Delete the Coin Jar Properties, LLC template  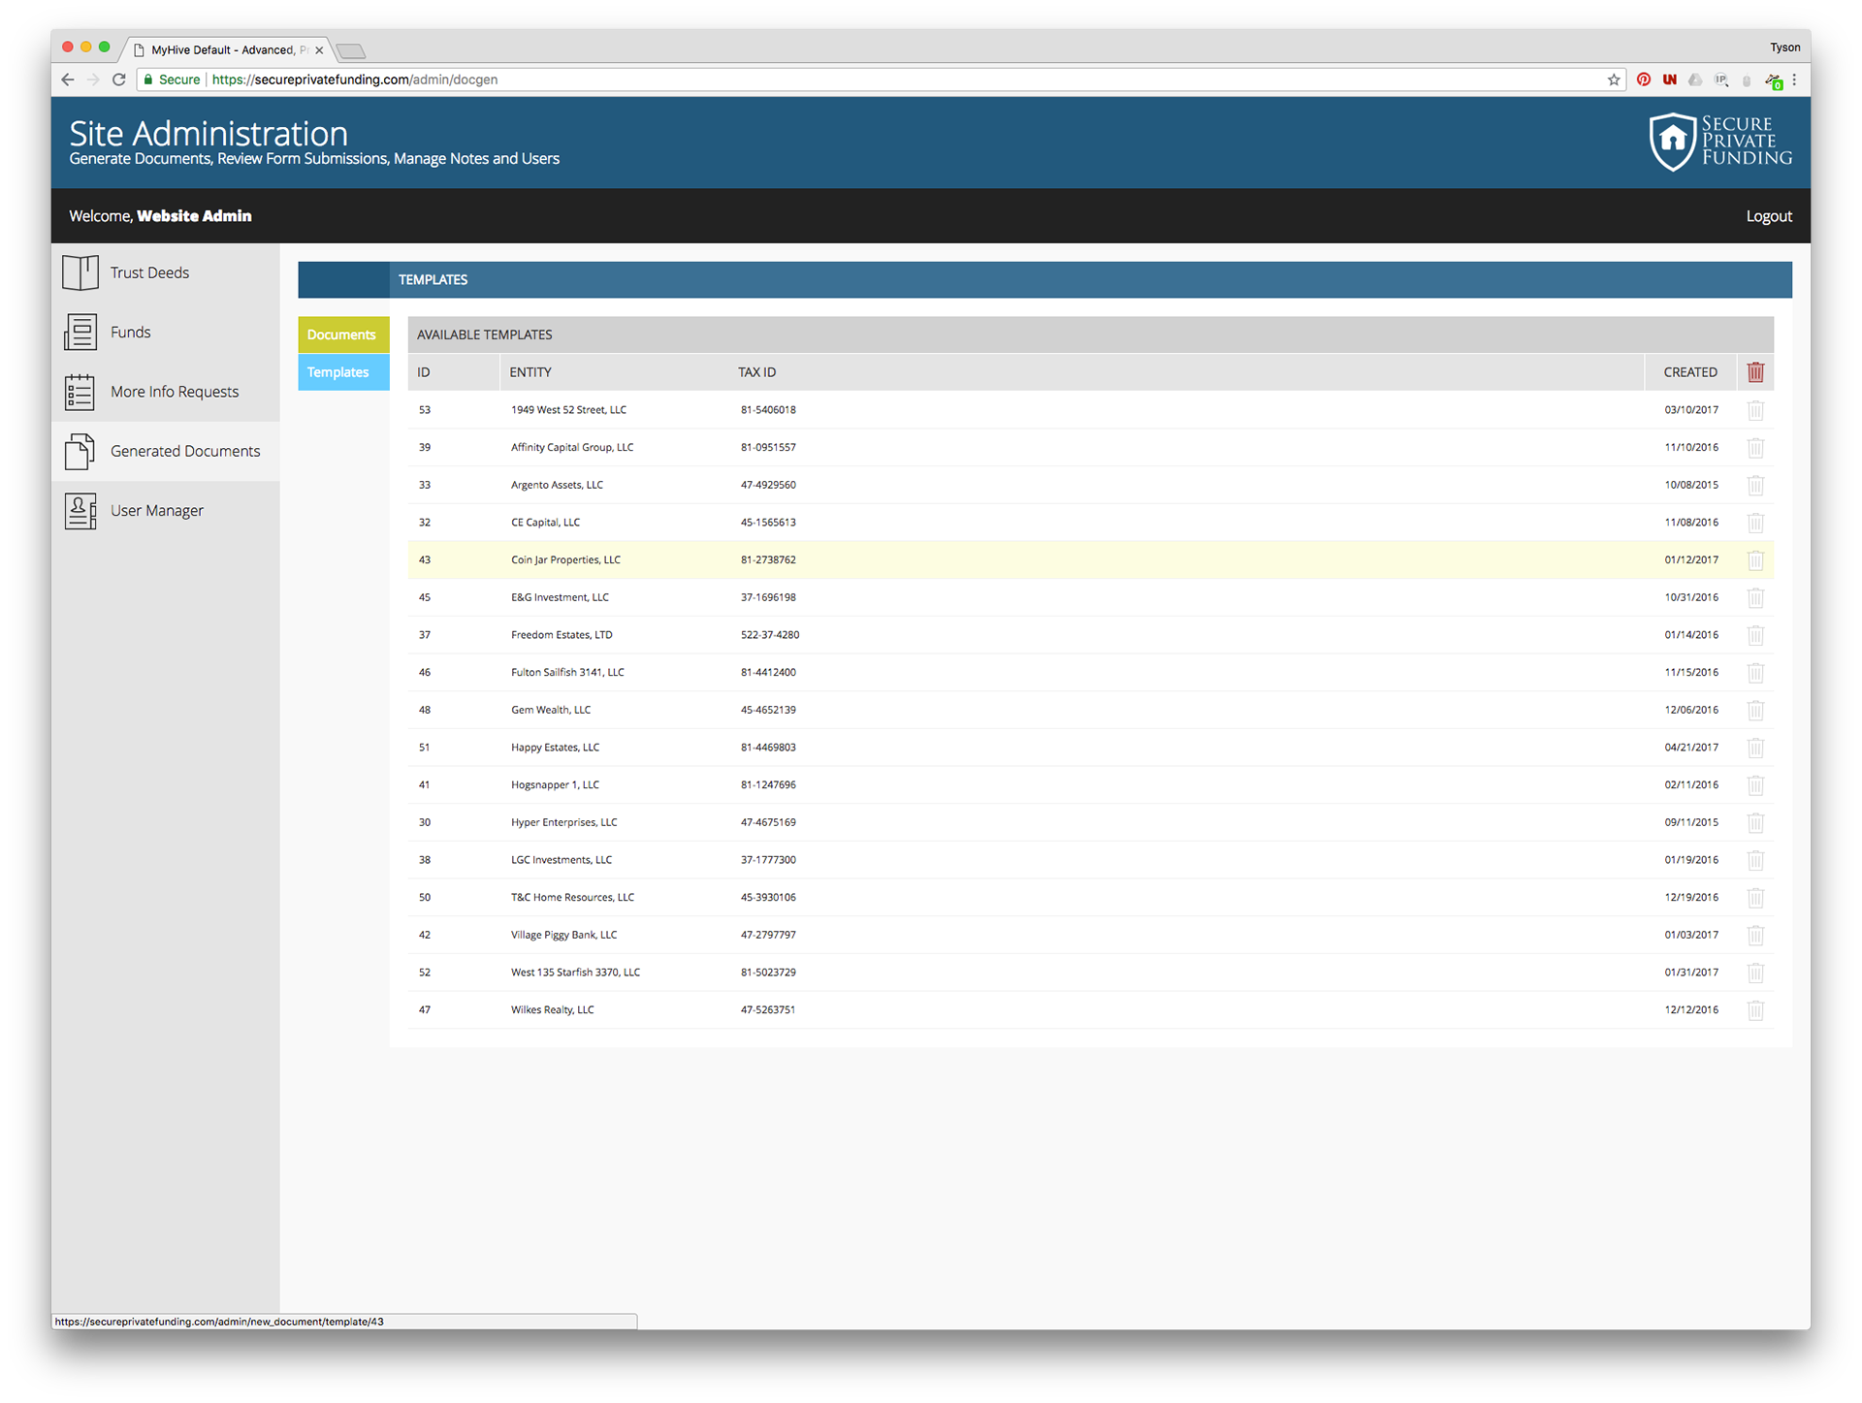1755,560
